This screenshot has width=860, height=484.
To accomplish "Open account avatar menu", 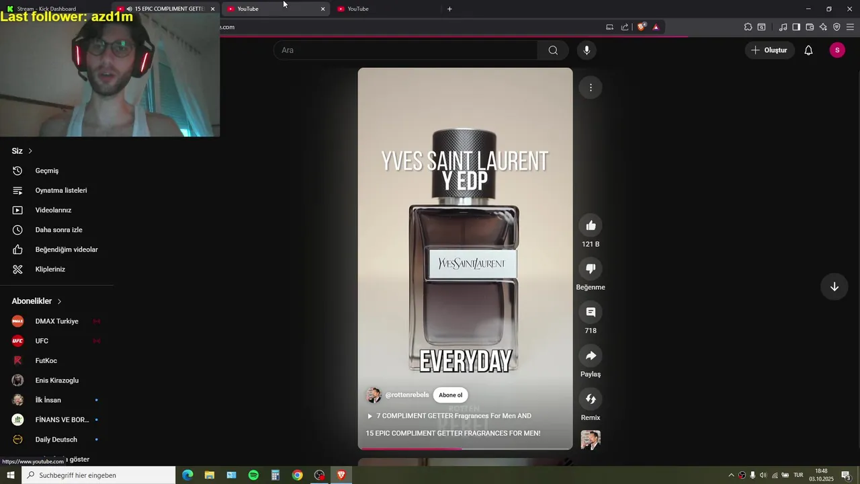I will [837, 50].
